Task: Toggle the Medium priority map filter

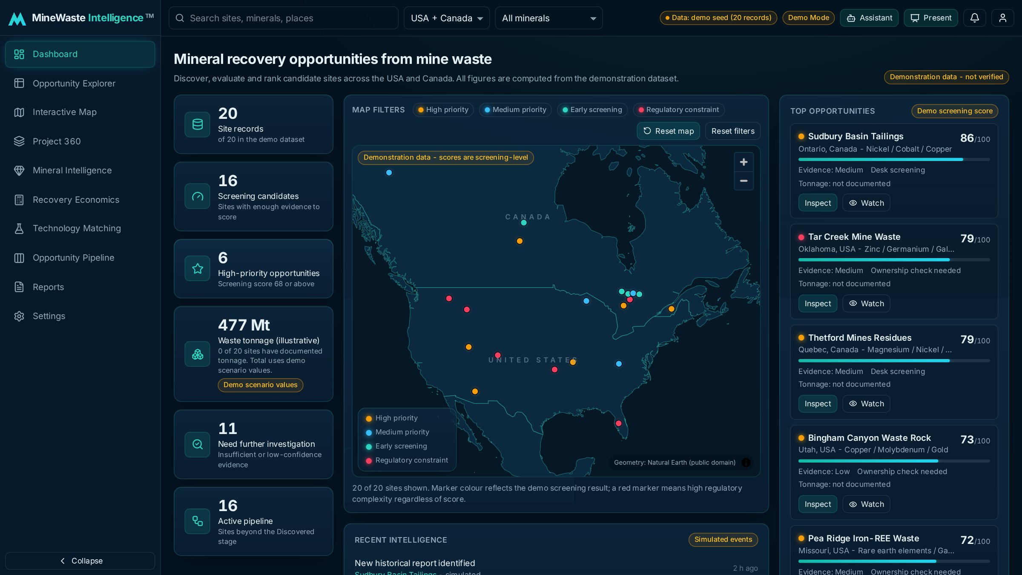Action: click(515, 109)
